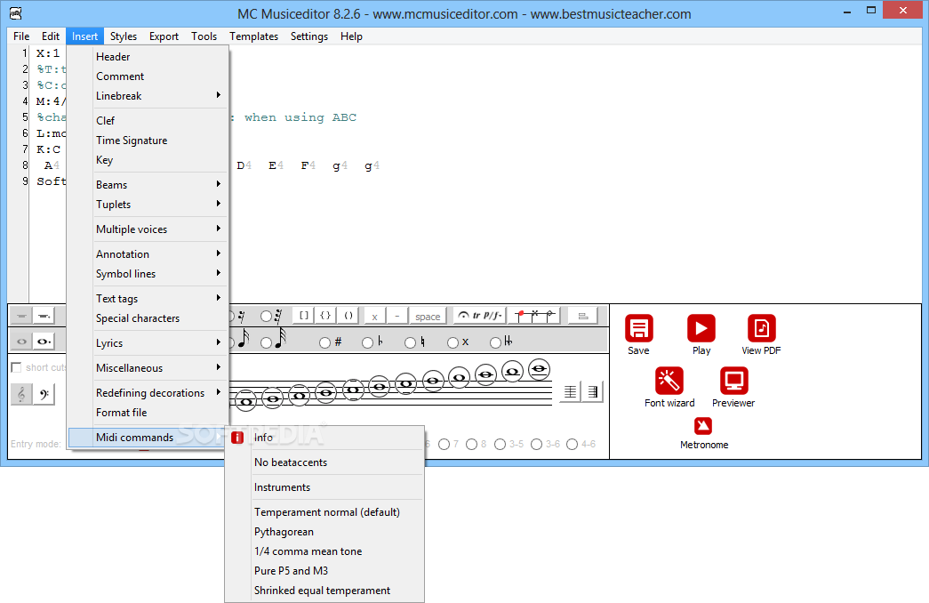Viewport: 929px width, 603px height.
Task: Open the Templates menu
Action: (253, 36)
